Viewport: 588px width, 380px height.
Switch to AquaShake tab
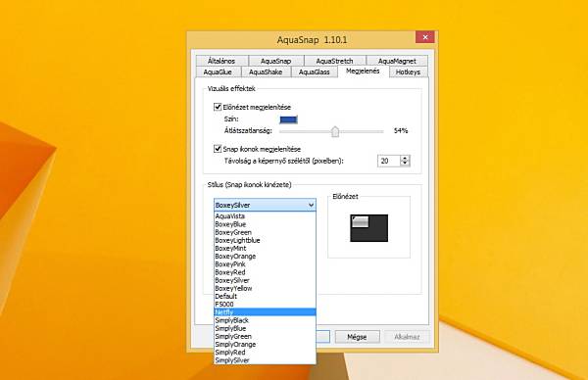click(266, 71)
